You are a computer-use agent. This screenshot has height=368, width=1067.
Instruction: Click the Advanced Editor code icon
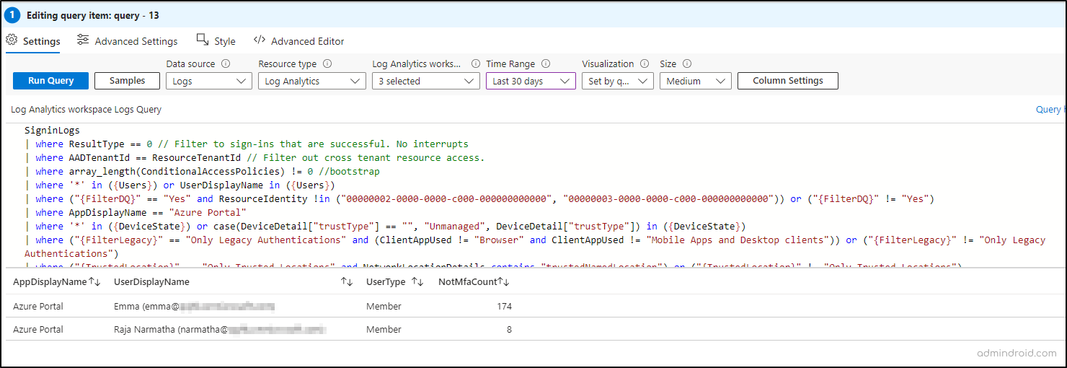(x=260, y=40)
